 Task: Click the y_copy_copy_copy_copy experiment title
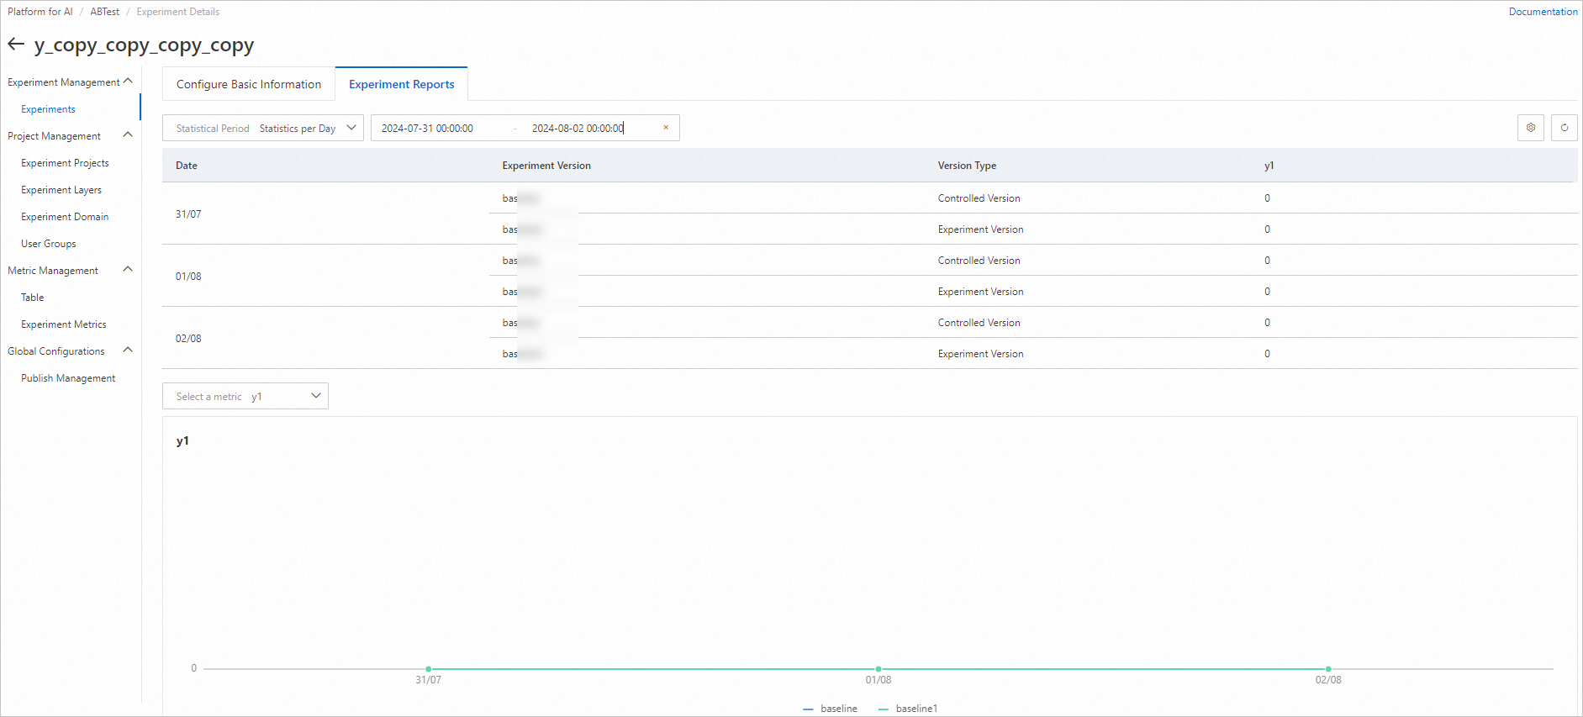point(144,45)
